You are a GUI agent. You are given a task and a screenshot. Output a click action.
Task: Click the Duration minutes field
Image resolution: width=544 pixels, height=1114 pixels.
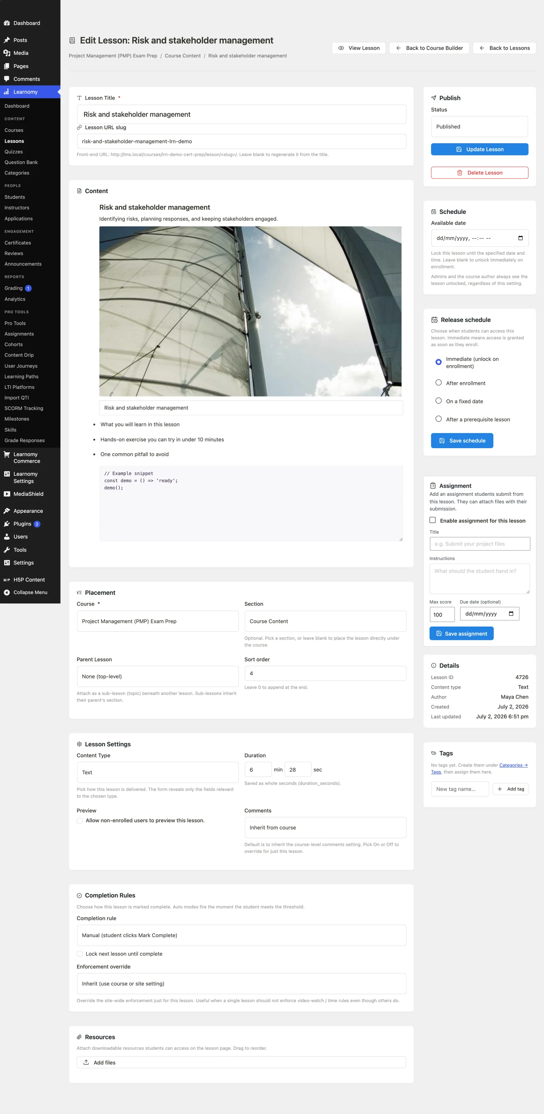[258, 770]
